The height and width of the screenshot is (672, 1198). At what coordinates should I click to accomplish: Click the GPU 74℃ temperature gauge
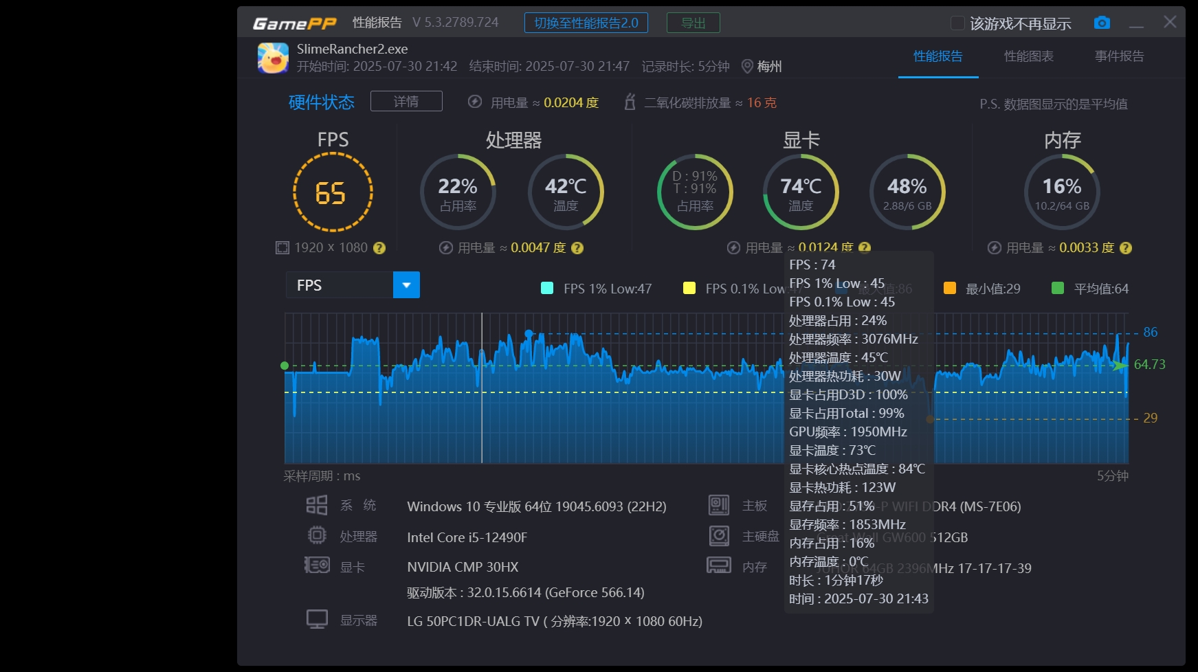(801, 192)
